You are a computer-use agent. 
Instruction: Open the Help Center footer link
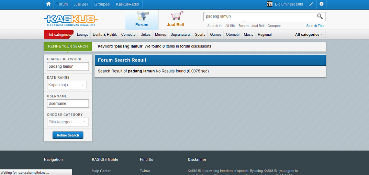tap(101, 171)
